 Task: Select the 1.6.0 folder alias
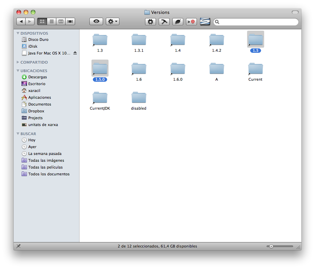click(177, 69)
